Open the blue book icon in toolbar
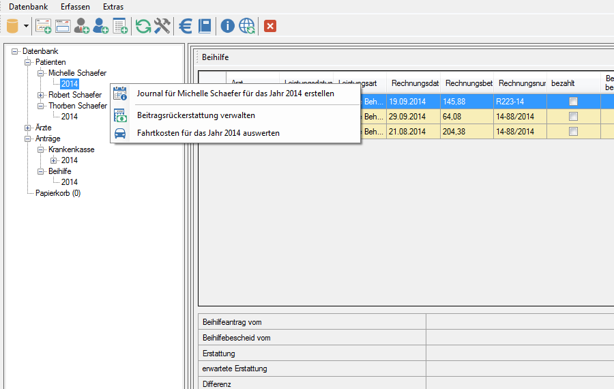This screenshot has height=389, width=614. coord(205,26)
